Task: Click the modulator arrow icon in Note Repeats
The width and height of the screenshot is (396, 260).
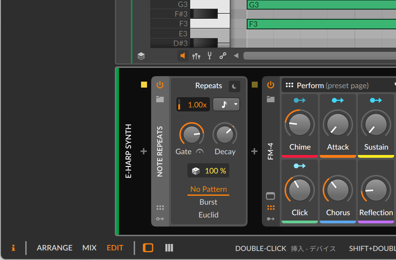Action: [x=160, y=219]
